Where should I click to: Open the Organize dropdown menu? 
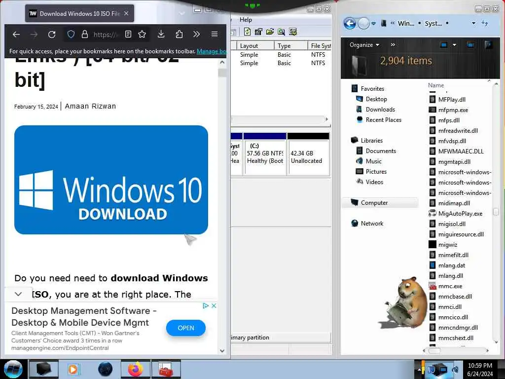(364, 45)
